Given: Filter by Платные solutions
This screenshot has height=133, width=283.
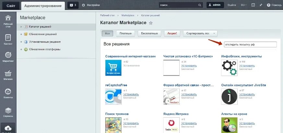Looking at the screenshot, I should pyautogui.click(x=125, y=33).
